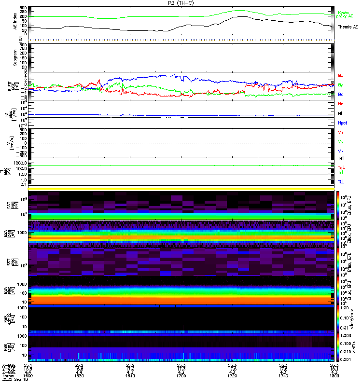This screenshot has height=386, width=362.
Task: Select the red Te perpendicular legend label
Action: (x=341, y=167)
